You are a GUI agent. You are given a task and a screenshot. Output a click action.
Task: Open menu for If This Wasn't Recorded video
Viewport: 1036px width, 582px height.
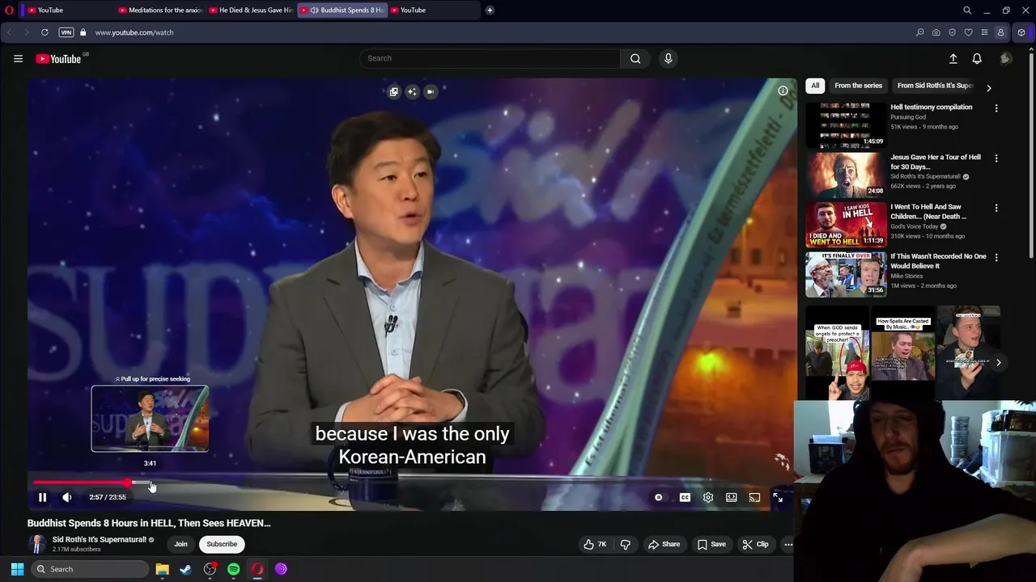[x=996, y=257]
